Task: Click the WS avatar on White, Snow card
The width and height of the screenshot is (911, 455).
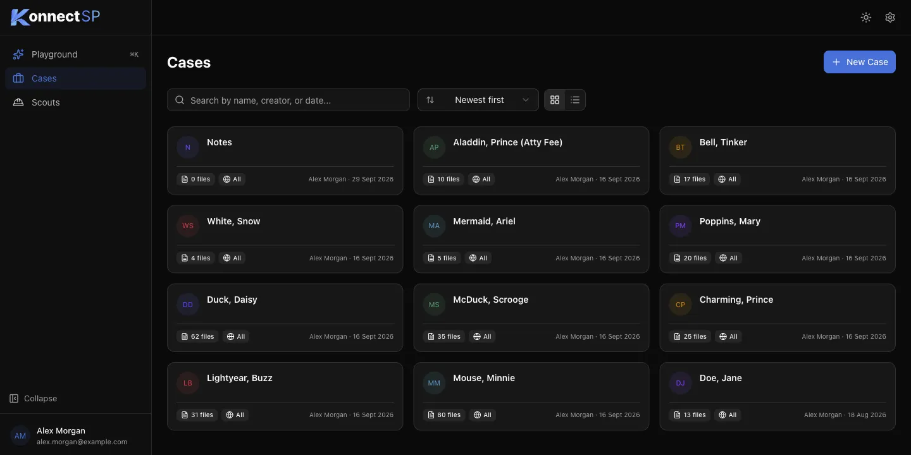Action: [x=188, y=226]
